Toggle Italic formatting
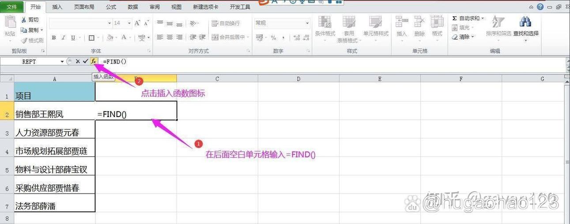This screenshot has width=570, height=224. 64,38
